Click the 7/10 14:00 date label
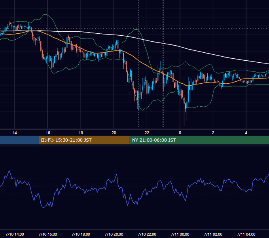The height and width of the screenshot is (238, 269). pyautogui.click(x=15, y=234)
